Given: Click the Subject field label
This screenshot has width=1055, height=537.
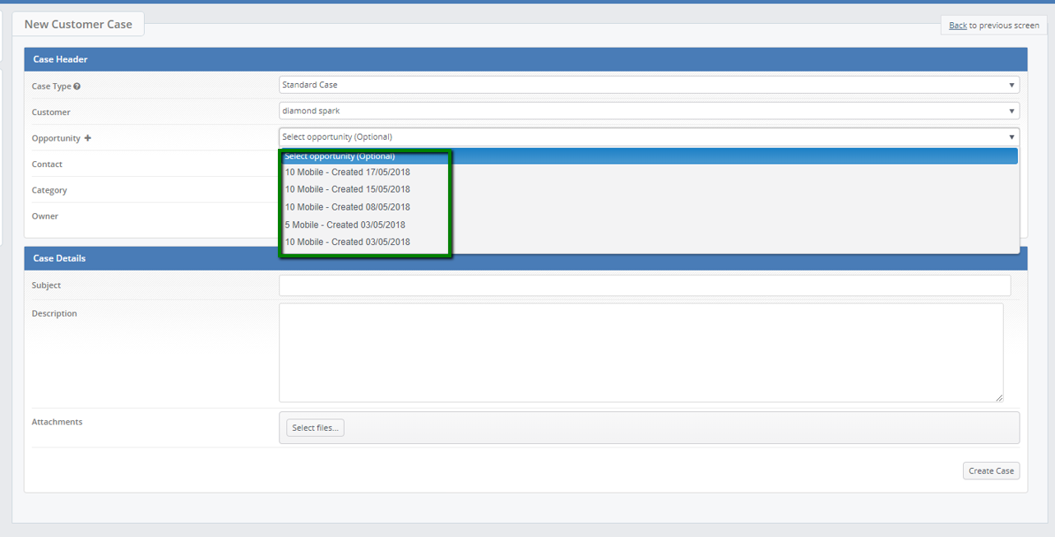Looking at the screenshot, I should [x=46, y=285].
